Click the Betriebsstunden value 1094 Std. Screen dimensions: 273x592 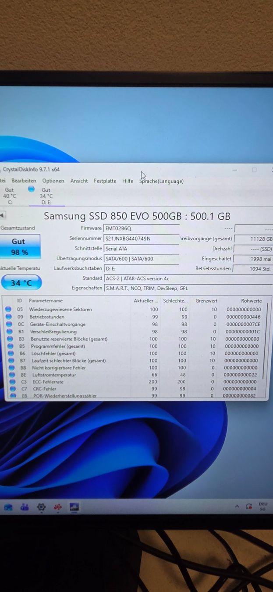pos(252,269)
